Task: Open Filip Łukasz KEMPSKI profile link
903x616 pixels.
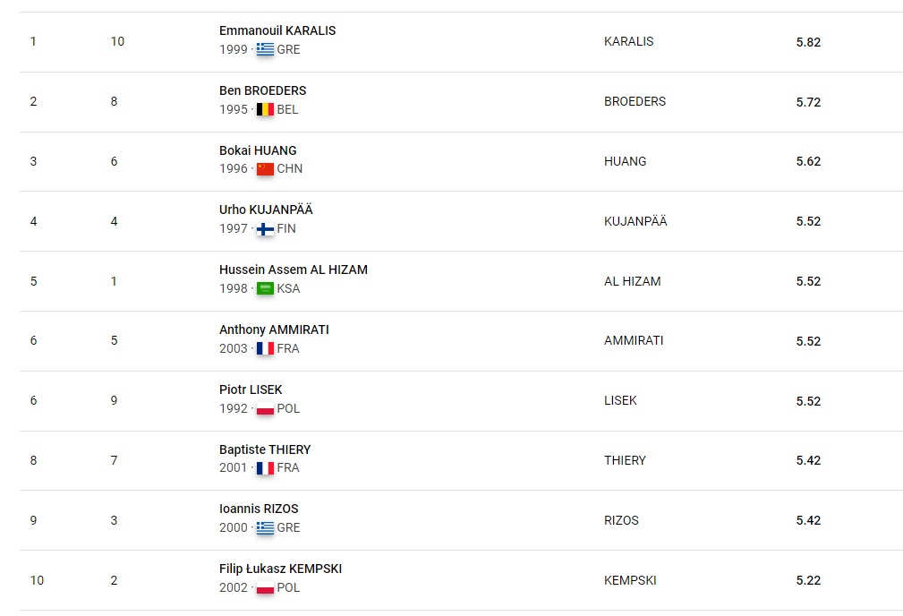Action: 280,569
